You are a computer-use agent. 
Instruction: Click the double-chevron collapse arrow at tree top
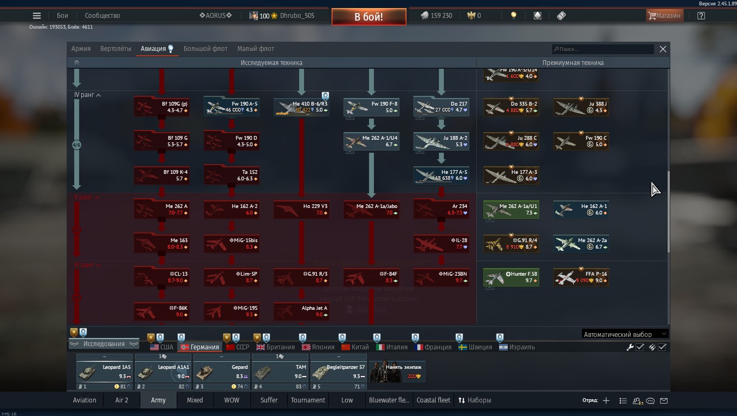[76, 62]
